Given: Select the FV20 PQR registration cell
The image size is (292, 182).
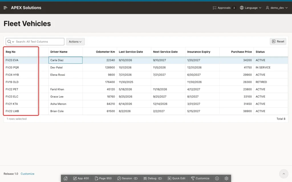Looking at the screenshot, I should pyautogui.click(x=21, y=67).
